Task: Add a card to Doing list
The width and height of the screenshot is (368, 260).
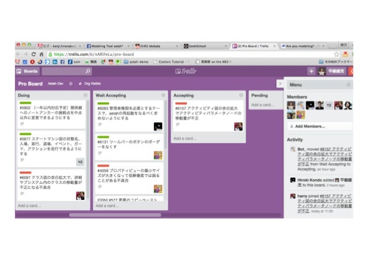Action: coord(29,206)
